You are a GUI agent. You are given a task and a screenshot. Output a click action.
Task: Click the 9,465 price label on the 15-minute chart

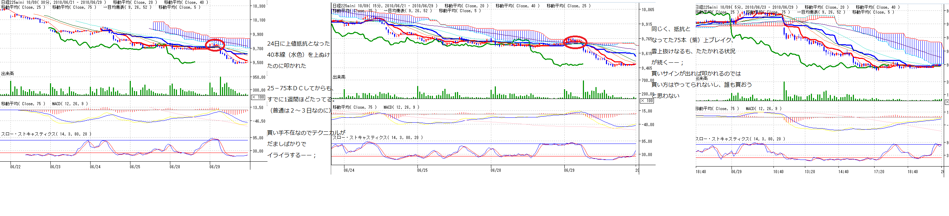[648, 69]
